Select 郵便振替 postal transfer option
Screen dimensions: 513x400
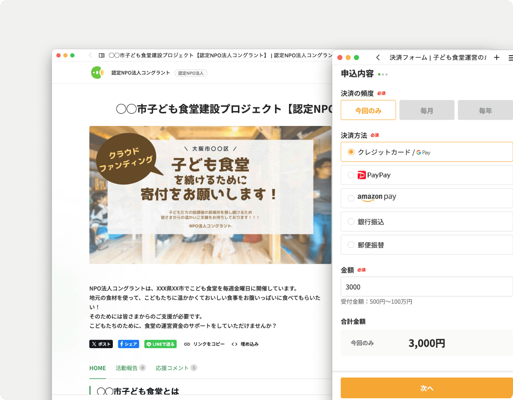(x=351, y=245)
